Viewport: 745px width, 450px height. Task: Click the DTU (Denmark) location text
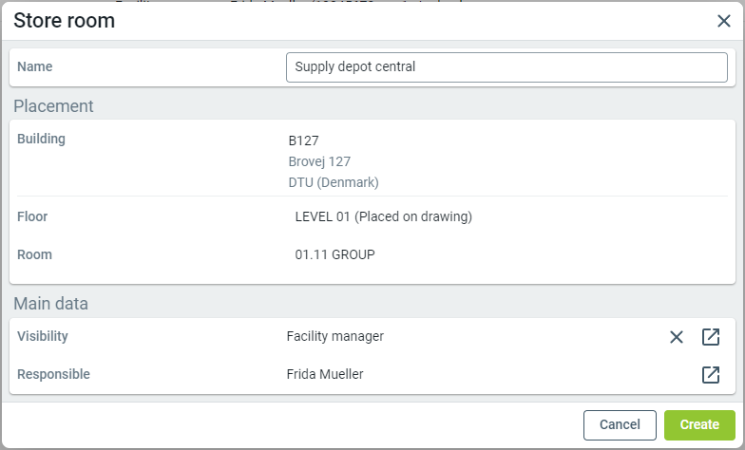(334, 182)
